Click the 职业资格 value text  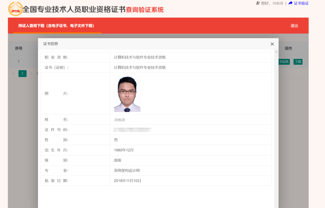(140, 57)
